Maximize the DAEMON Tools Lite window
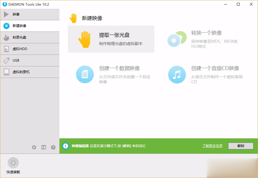258x178 pixels. point(238,4)
